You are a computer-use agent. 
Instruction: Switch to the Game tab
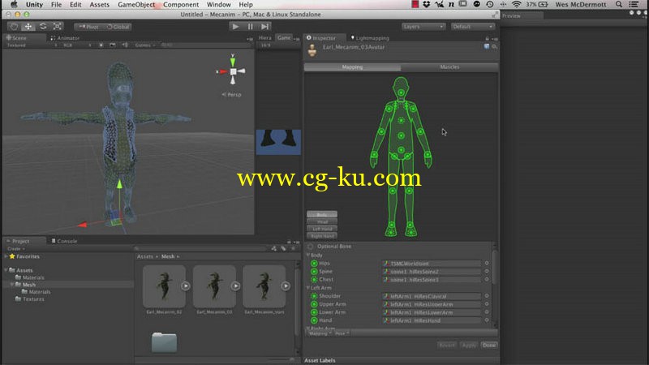pyautogui.click(x=284, y=37)
